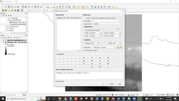This screenshot has height=101, width=179.
Task: Click the Help button in Raster Calculator
Action: coord(120,84)
